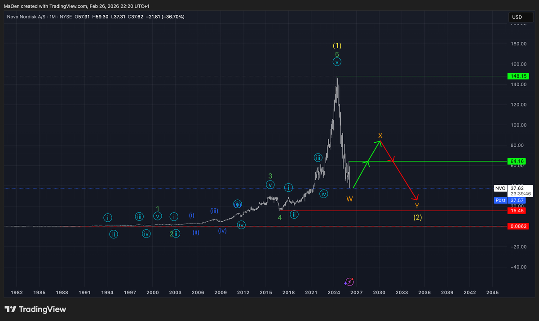Image resolution: width=539 pixels, height=321 pixels.
Task: Select the green upward arrow toward X
Action: pos(367,164)
